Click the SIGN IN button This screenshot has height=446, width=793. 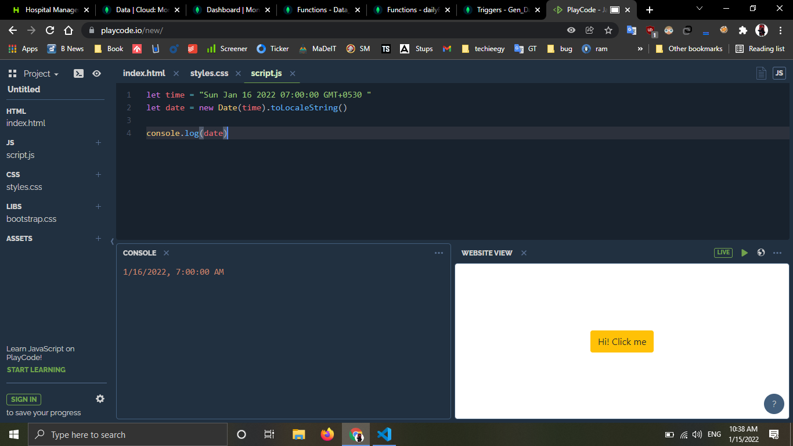pos(24,400)
